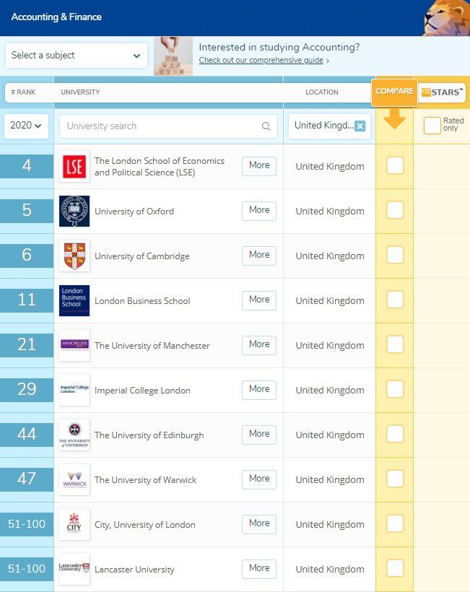Image resolution: width=470 pixels, height=592 pixels.
Task: Open the Accounting guide thumbnail image
Action: [173, 56]
